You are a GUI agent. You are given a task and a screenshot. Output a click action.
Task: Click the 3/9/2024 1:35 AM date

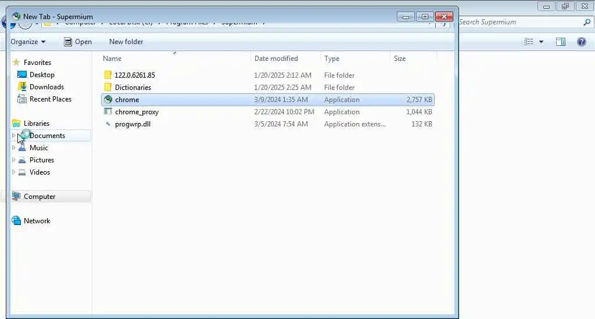point(281,100)
